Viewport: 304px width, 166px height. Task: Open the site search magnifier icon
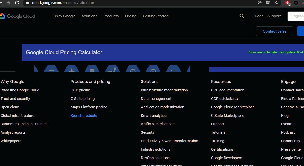click(242, 16)
